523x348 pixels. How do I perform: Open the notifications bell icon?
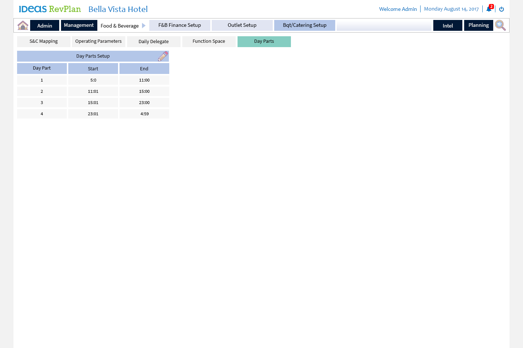[x=489, y=9]
